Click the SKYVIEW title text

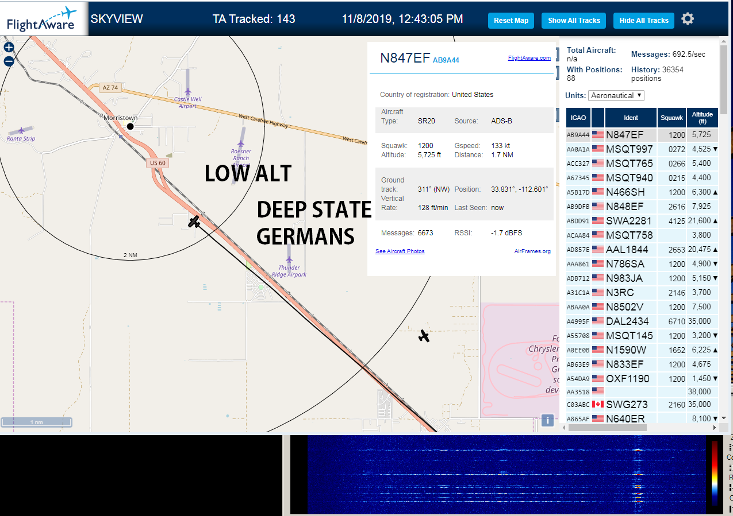tap(117, 19)
